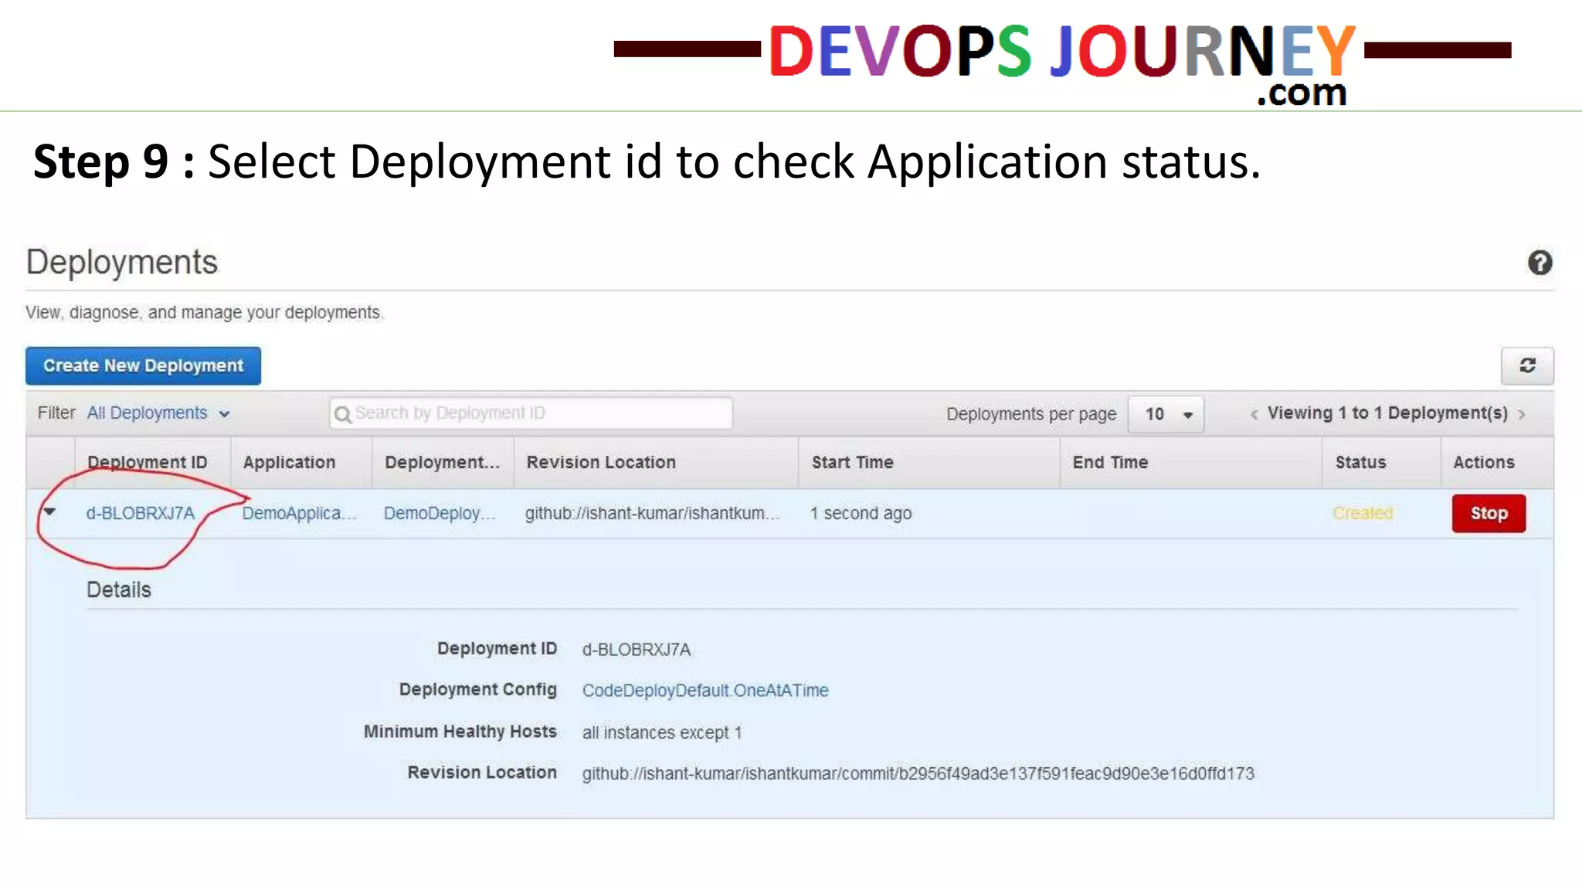Image resolution: width=1582 pixels, height=890 pixels.
Task: Sort by Start Time column header
Action: (x=852, y=462)
